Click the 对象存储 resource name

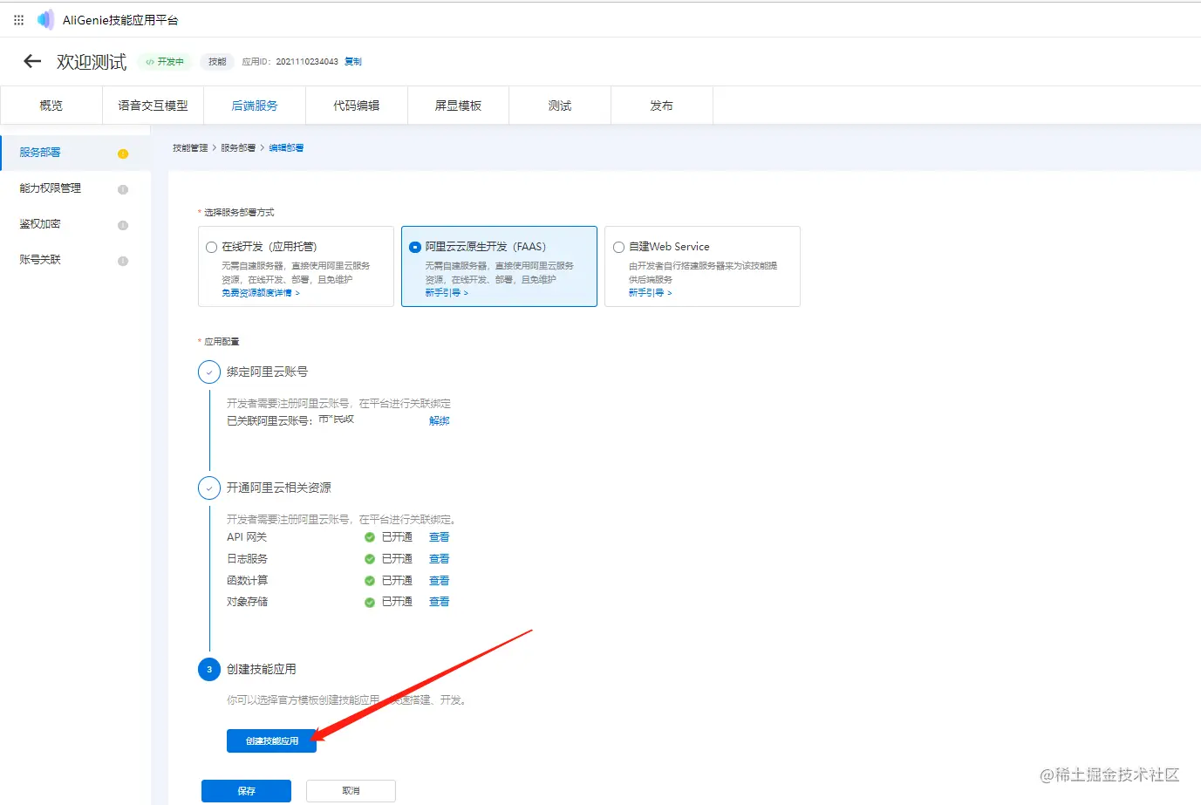point(247,602)
